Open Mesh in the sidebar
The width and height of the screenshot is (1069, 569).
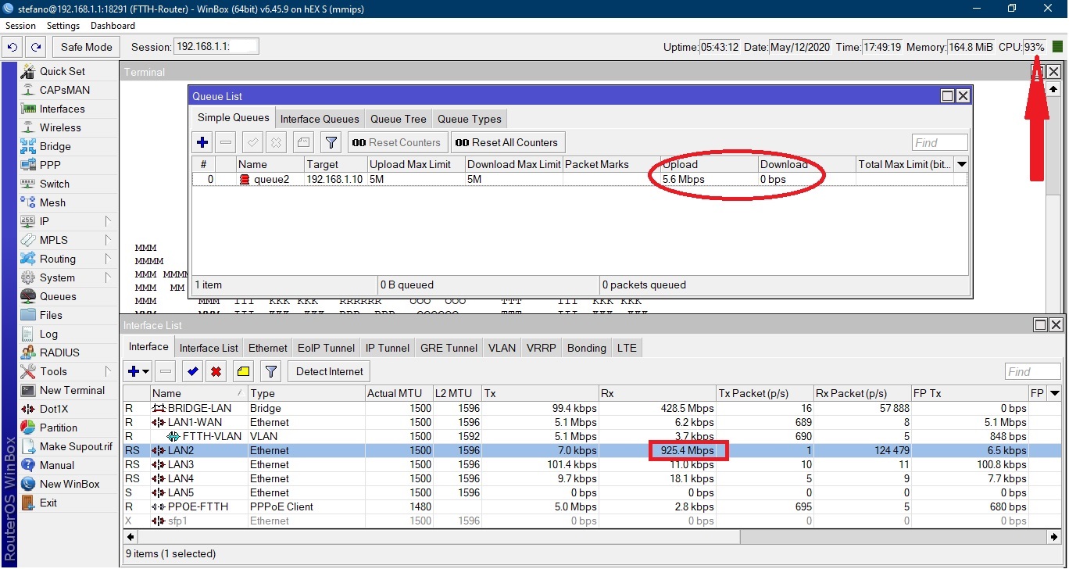[x=52, y=202]
